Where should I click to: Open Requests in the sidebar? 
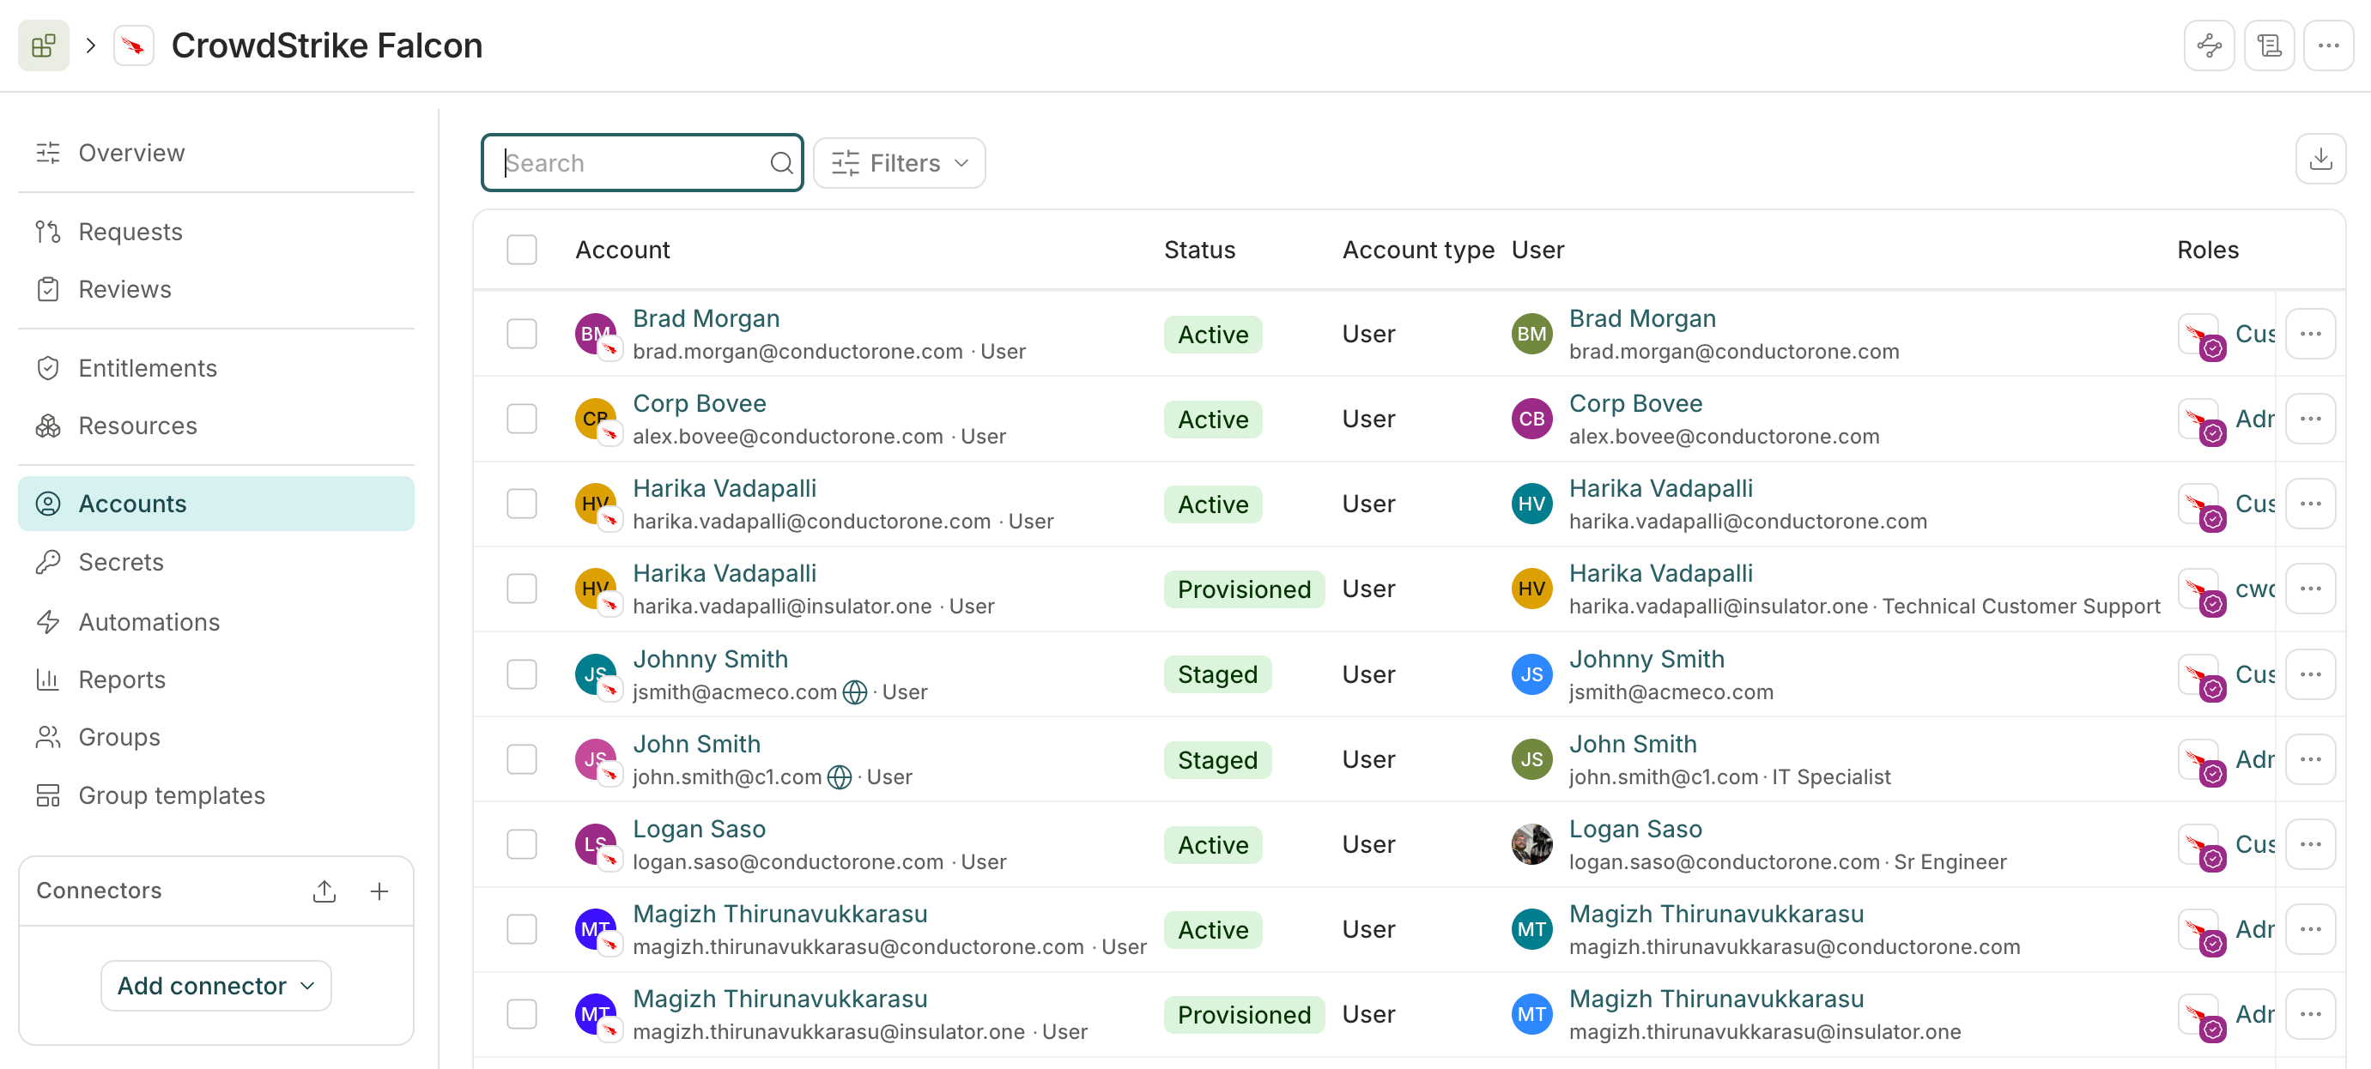point(216,232)
